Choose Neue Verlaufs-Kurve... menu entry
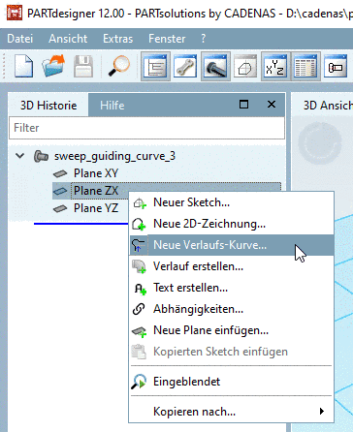This screenshot has height=432, width=353. (232, 245)
